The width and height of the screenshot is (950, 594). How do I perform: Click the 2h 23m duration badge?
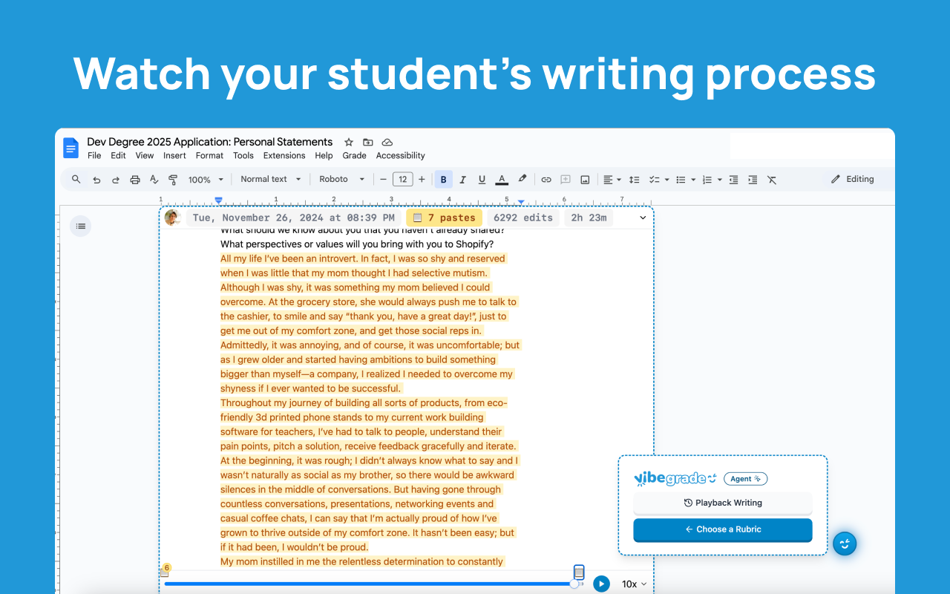589,218
